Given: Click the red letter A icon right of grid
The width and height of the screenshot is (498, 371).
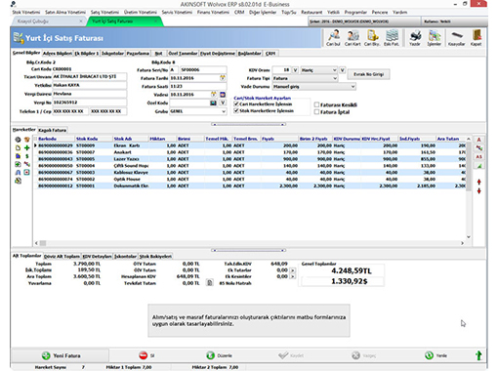Looking at the screenshot, I should pos(478,140).
